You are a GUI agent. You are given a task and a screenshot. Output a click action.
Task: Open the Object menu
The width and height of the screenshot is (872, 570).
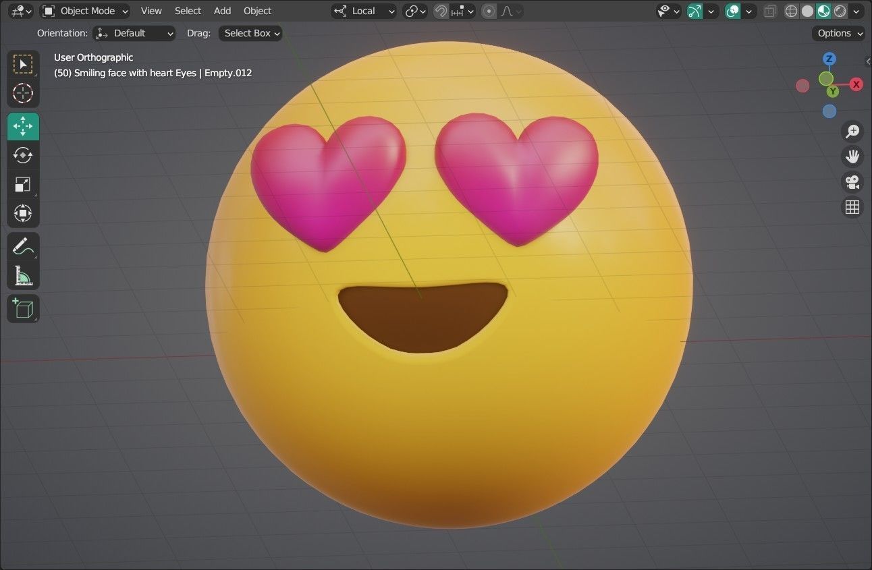coord(257,11)
